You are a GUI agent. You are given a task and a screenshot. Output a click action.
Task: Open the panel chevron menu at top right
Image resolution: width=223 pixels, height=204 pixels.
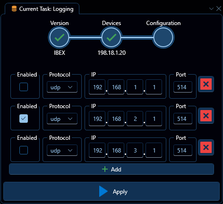click(x=211, y=8)
